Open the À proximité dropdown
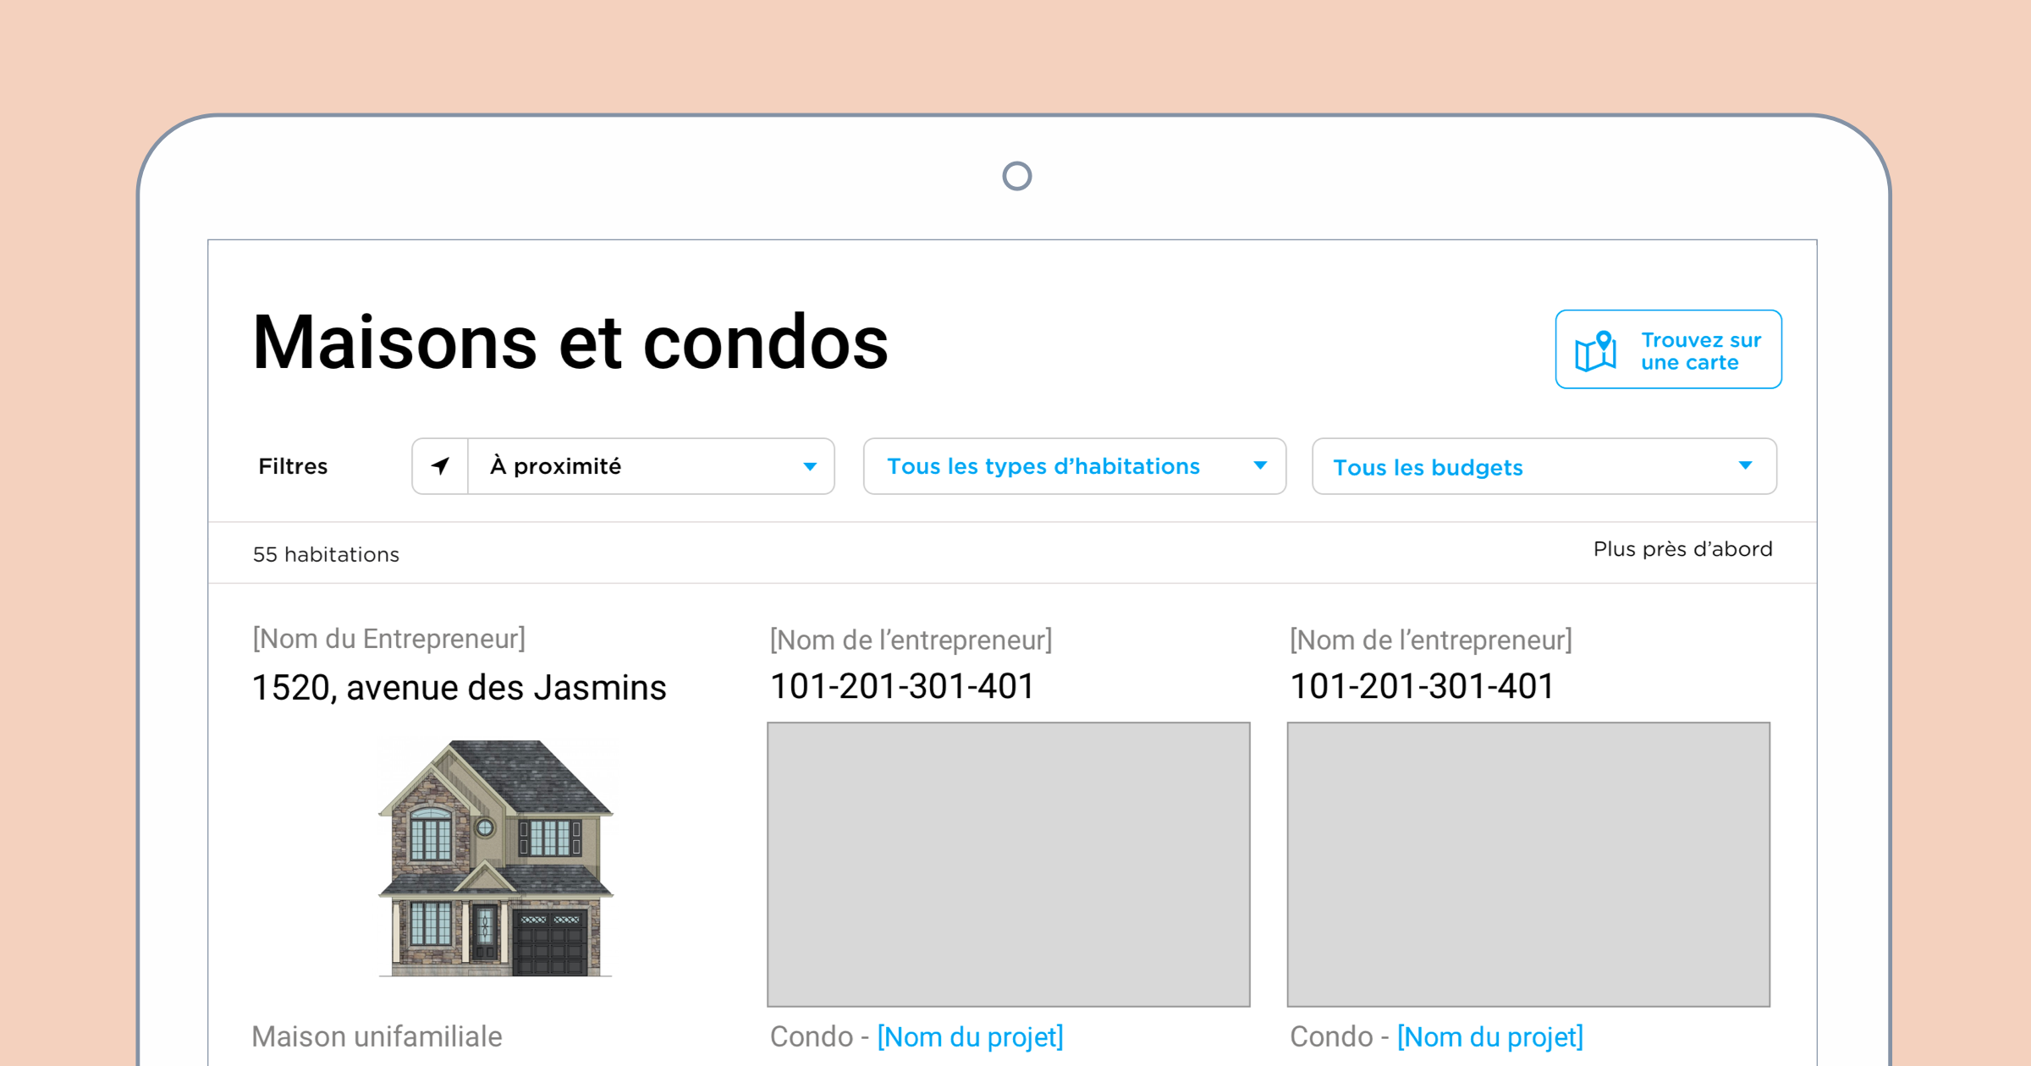 (623, 466)
